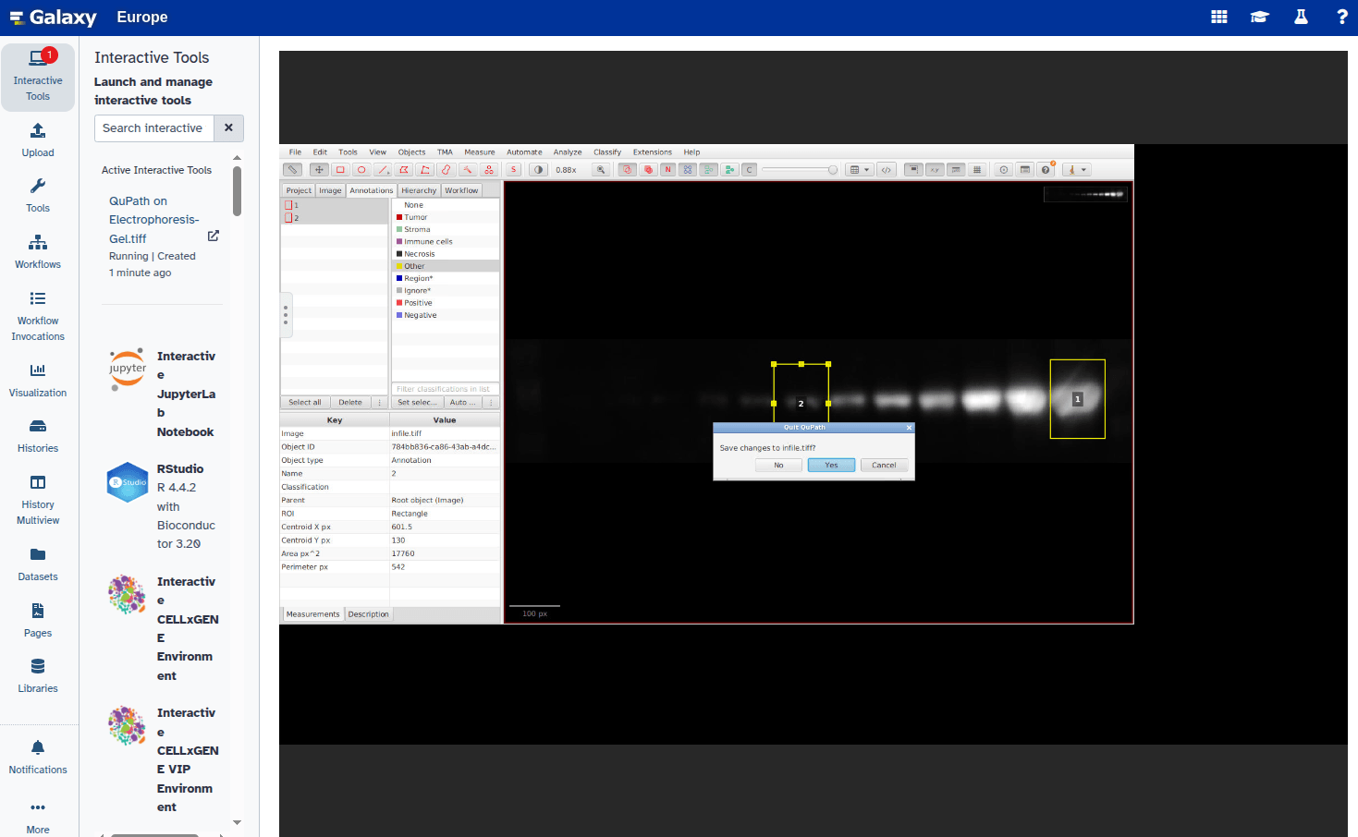Click the Filter classifications field

(446, 389)
